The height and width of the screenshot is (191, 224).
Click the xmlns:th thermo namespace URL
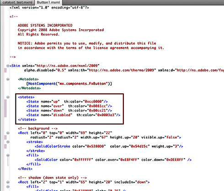[123, 70]
